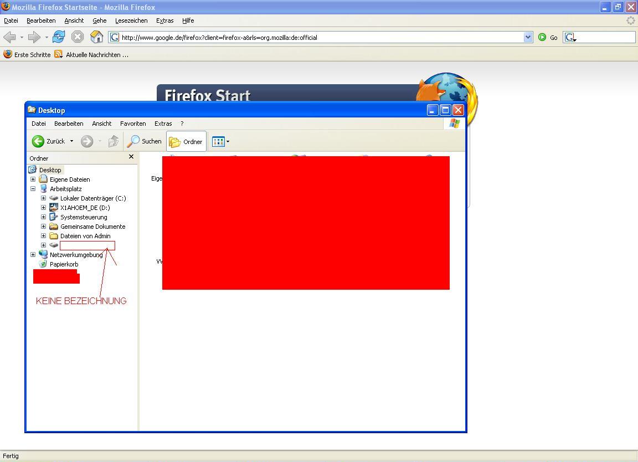Open back button history dropdown in Firefox

click(22, 38)
